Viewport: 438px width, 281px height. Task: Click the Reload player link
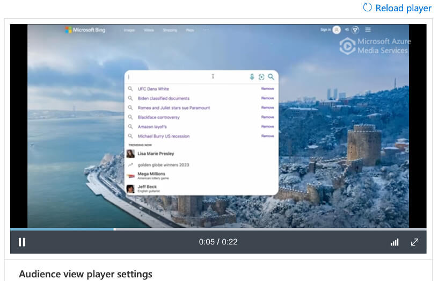pos(397,8)
